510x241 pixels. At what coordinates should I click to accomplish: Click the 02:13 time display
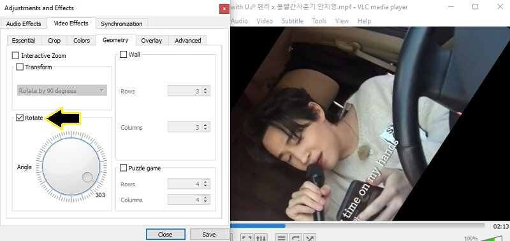[x=501, y=226]
